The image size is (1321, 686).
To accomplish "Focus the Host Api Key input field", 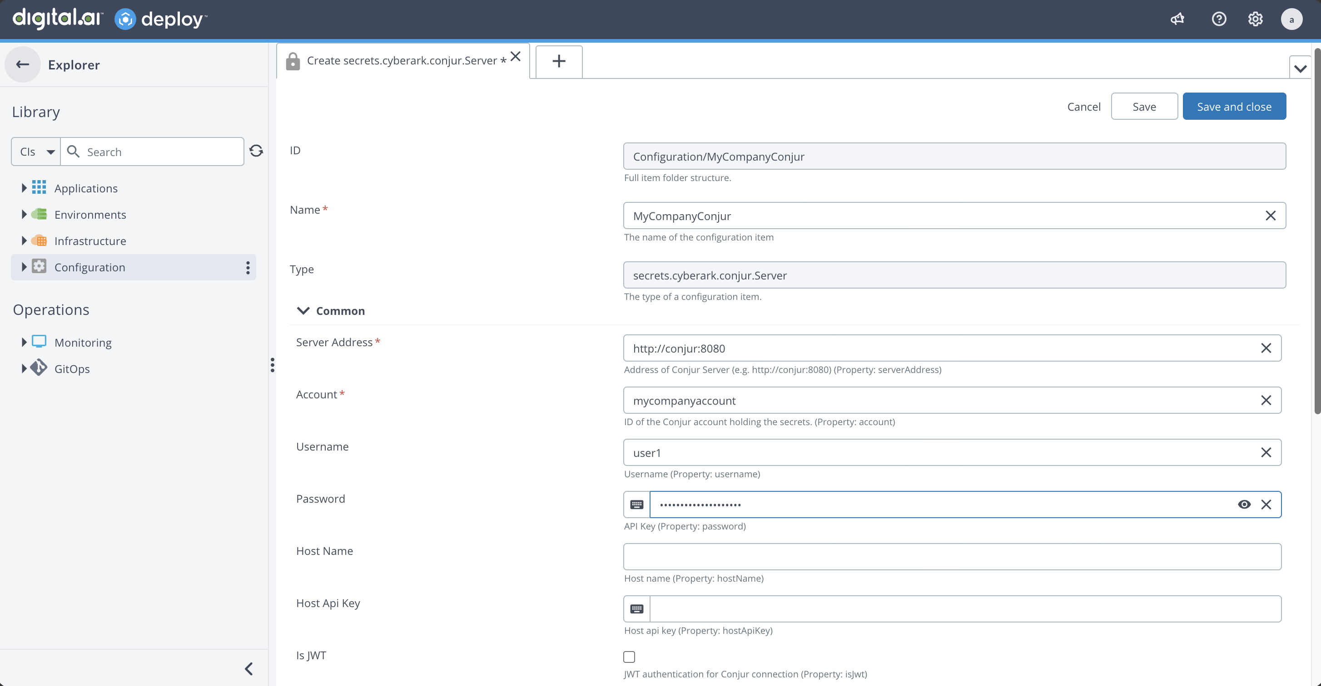I will 965,608.
